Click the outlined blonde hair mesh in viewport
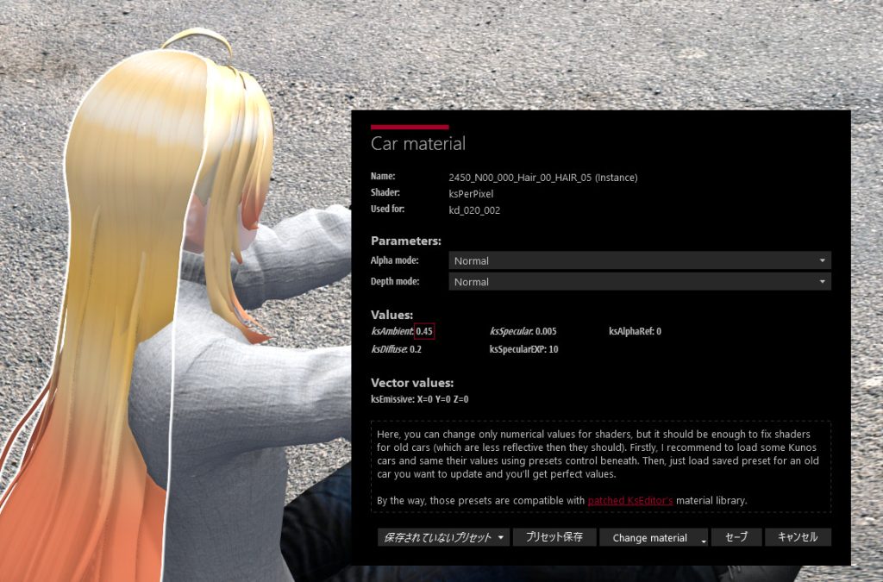This screenshot has height=582, width=883. (129, 259)
